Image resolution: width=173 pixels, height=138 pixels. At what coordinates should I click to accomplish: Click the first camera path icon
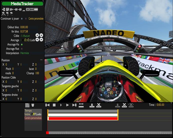coord(3,14)
